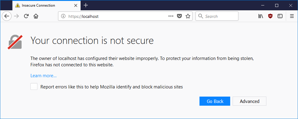Open the uBlock Origin extension icon
The image size is (298, 119).
click(270, 16)
